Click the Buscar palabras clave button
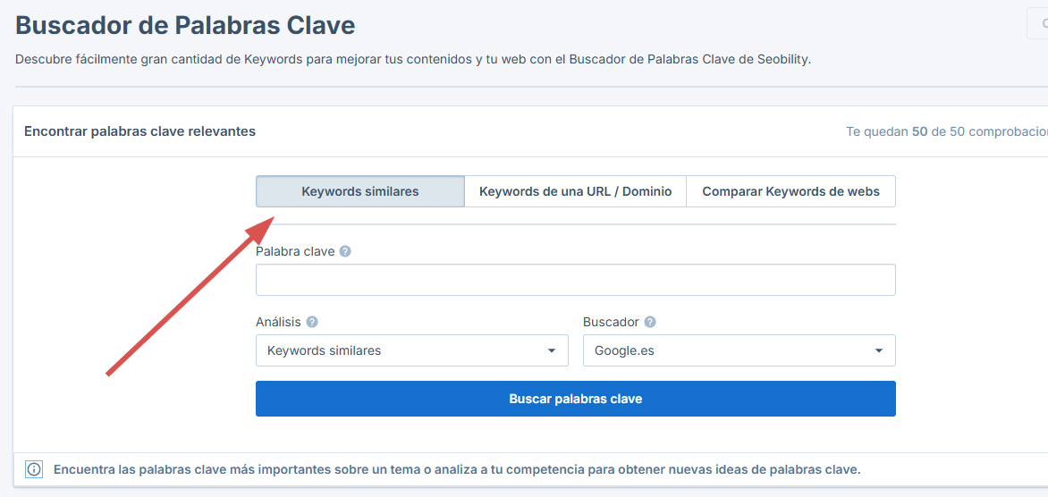The width and height of the screenshot is (1048, 497). click(576, 399)
